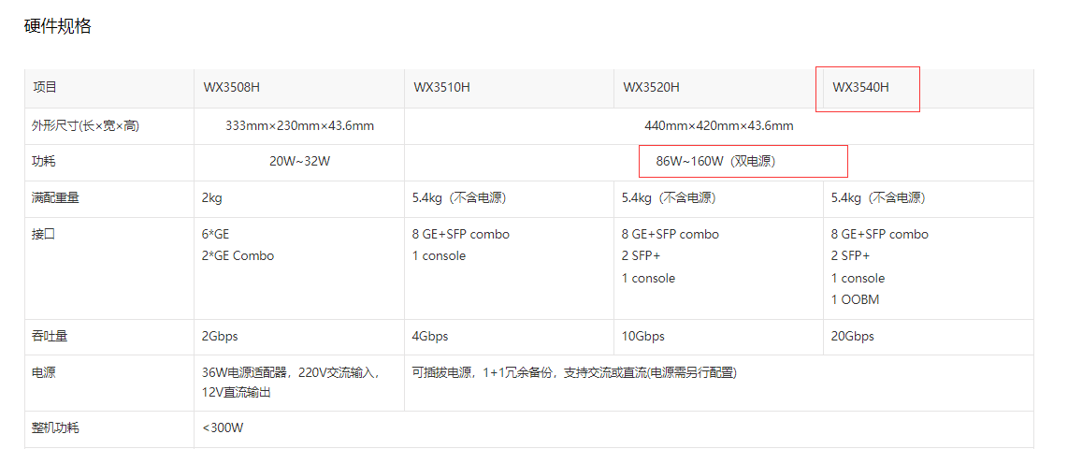This screenshot has width=1082, height=449.
Task: Select the 整机功耗 row label
Action: point(55,428)
